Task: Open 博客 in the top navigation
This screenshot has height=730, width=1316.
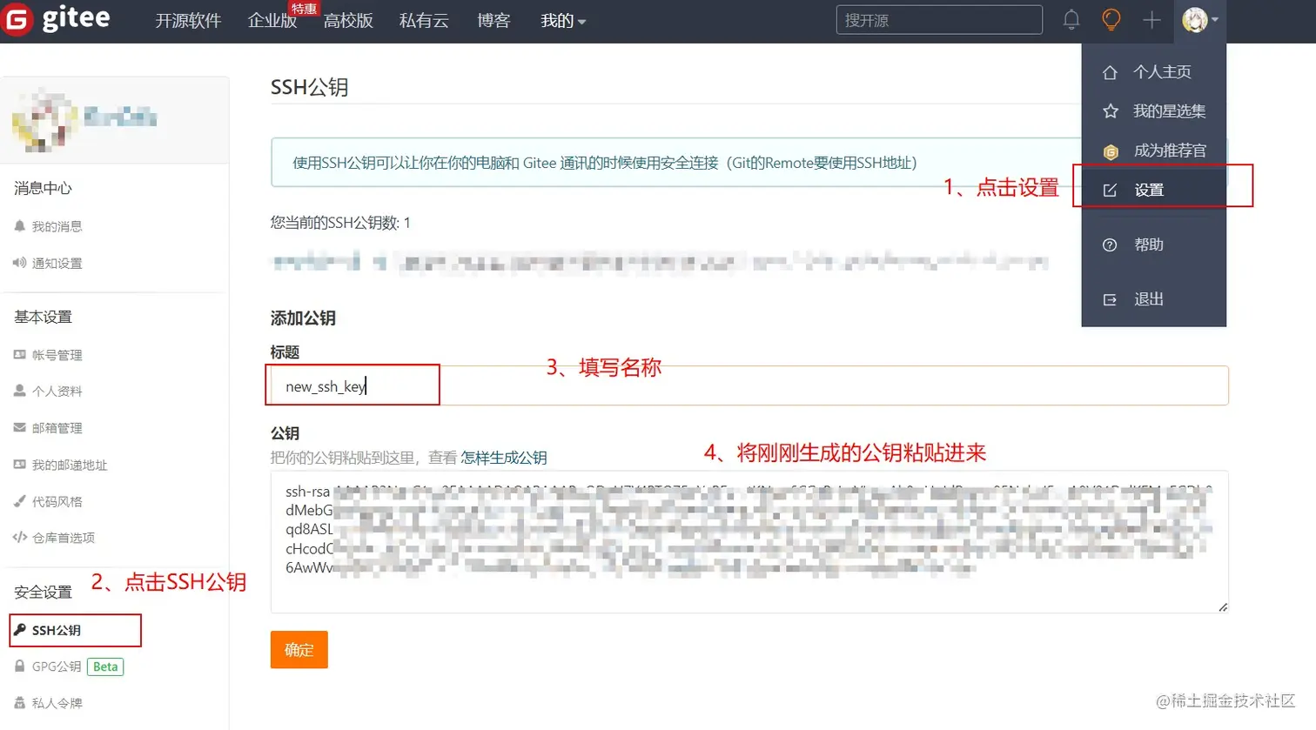Action: click(x=493, y=21)
